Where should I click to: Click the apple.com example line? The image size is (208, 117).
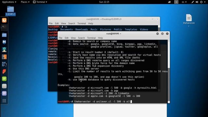104,96
